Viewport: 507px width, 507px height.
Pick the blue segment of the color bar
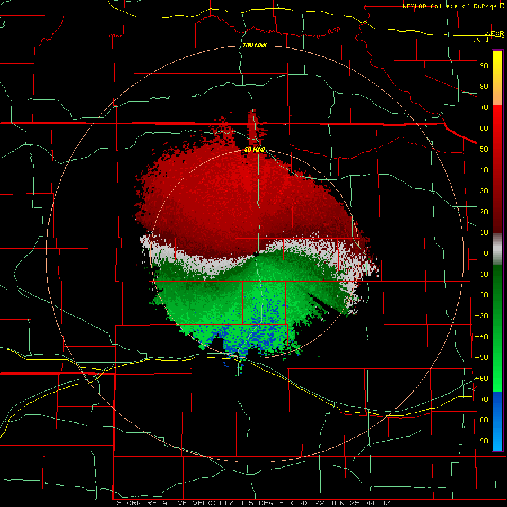pyautogui.click(x=497, y=421)
